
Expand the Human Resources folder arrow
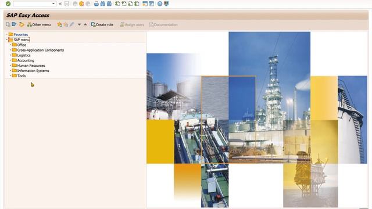click(10, 66)
